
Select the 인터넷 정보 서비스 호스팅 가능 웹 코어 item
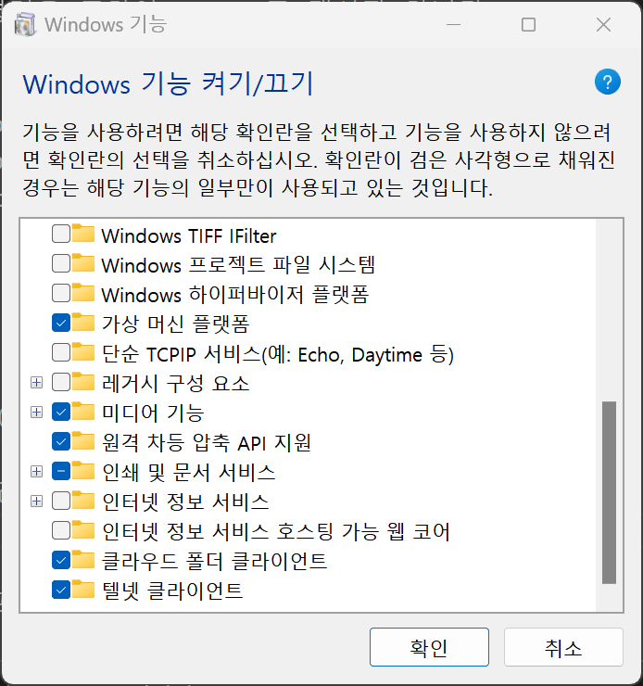coord(275,531)
